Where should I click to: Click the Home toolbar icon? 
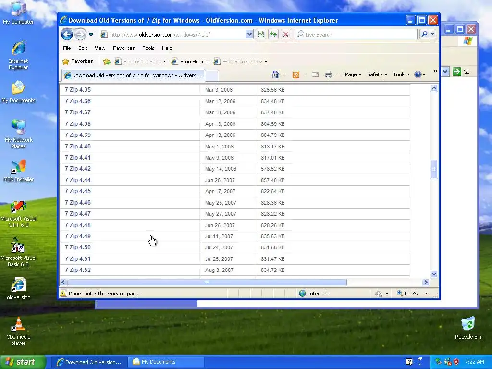pos(276,74)
